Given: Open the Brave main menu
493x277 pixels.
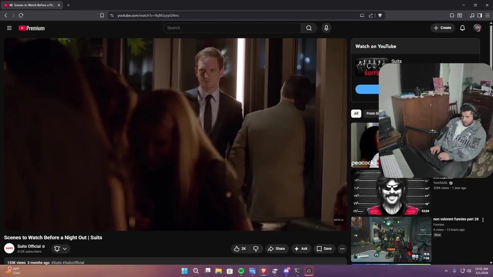Looking at the screenshot, I should point(487,15).
